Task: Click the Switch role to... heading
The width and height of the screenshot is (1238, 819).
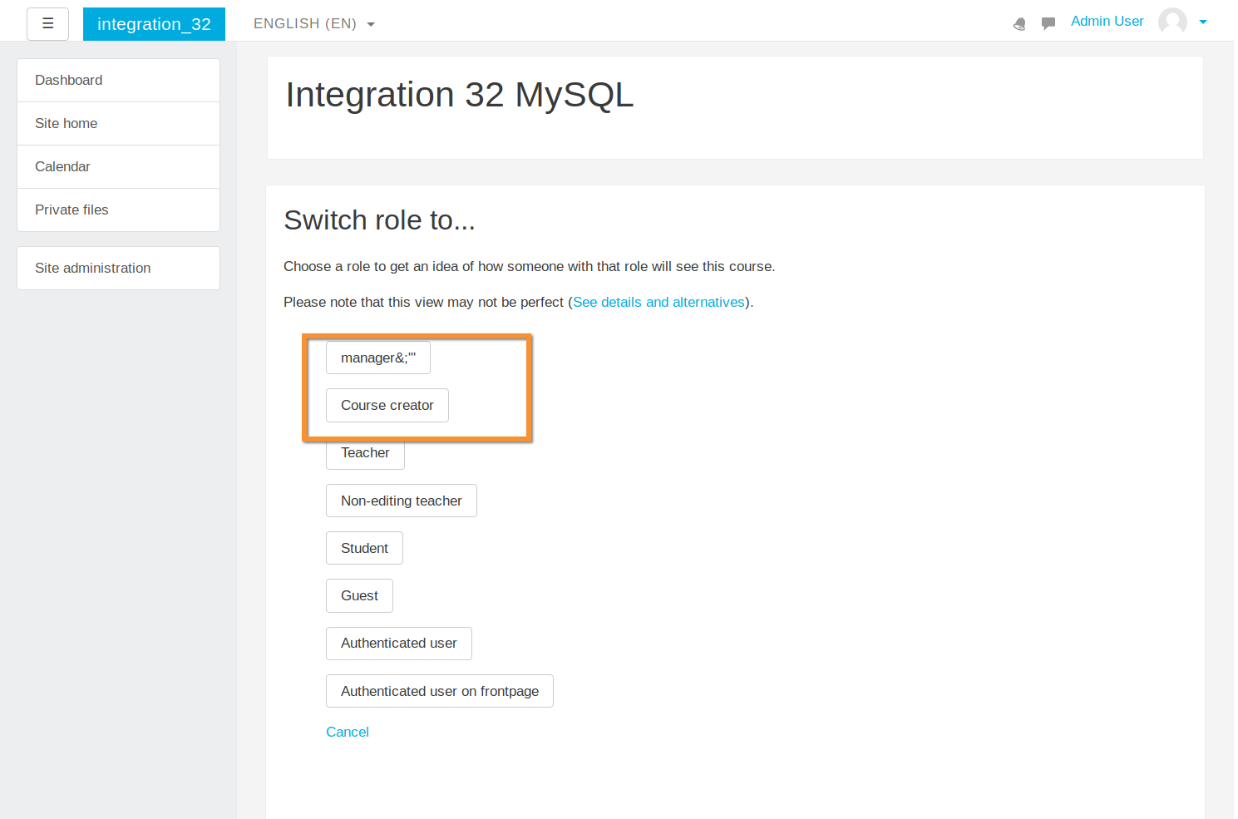Action: pyautogui.click(x=379, y=220)
